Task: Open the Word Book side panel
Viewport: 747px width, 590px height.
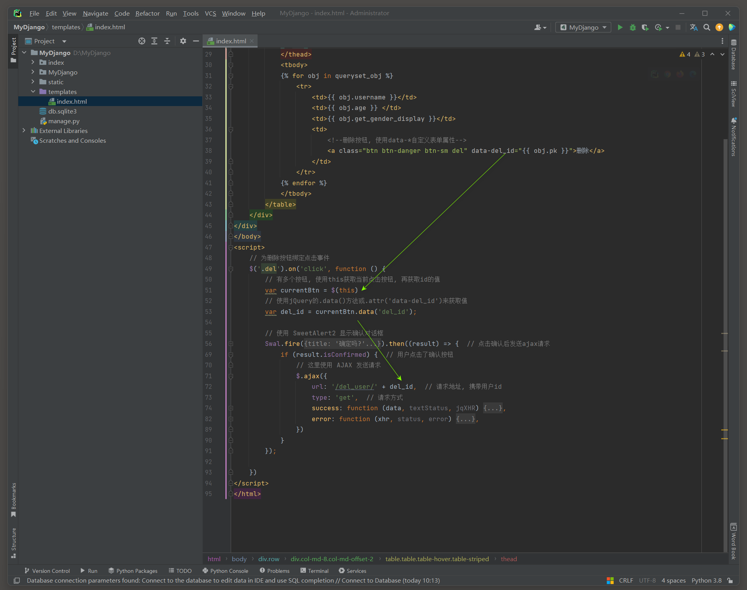Action: click(733, 542)
